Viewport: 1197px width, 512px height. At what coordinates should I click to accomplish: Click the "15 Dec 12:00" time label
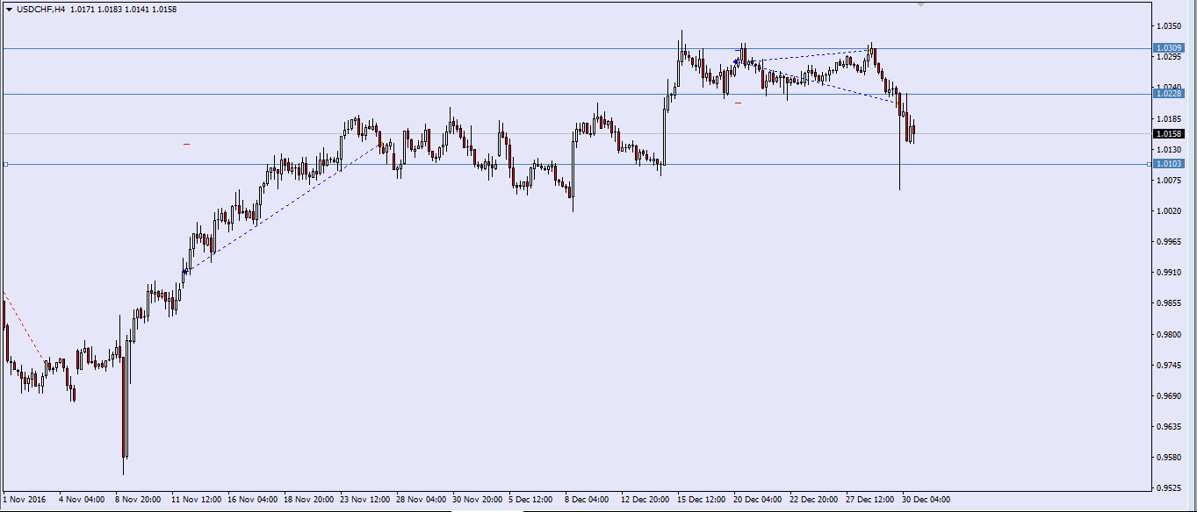[x=703, y=499]
